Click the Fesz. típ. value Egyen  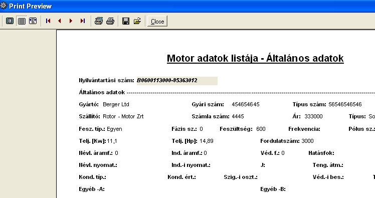pos(115,129)
